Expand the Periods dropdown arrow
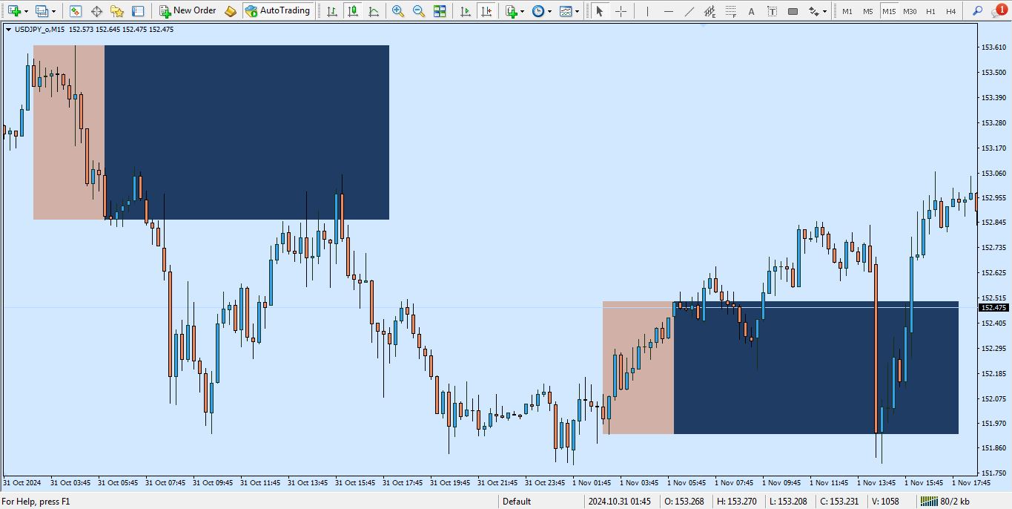The image size is (1012, 509). tap(550, 11)
